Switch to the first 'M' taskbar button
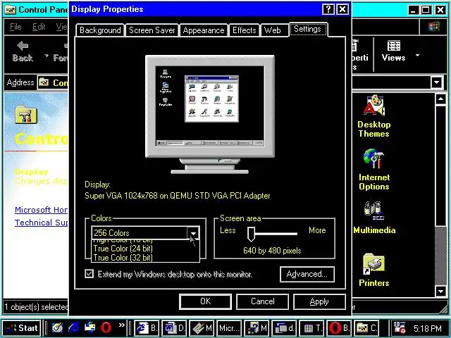The image size is (451, 338). (x=202, y=328)
